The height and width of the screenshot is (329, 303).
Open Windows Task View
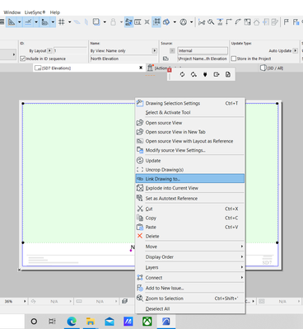tap(52, 321)
